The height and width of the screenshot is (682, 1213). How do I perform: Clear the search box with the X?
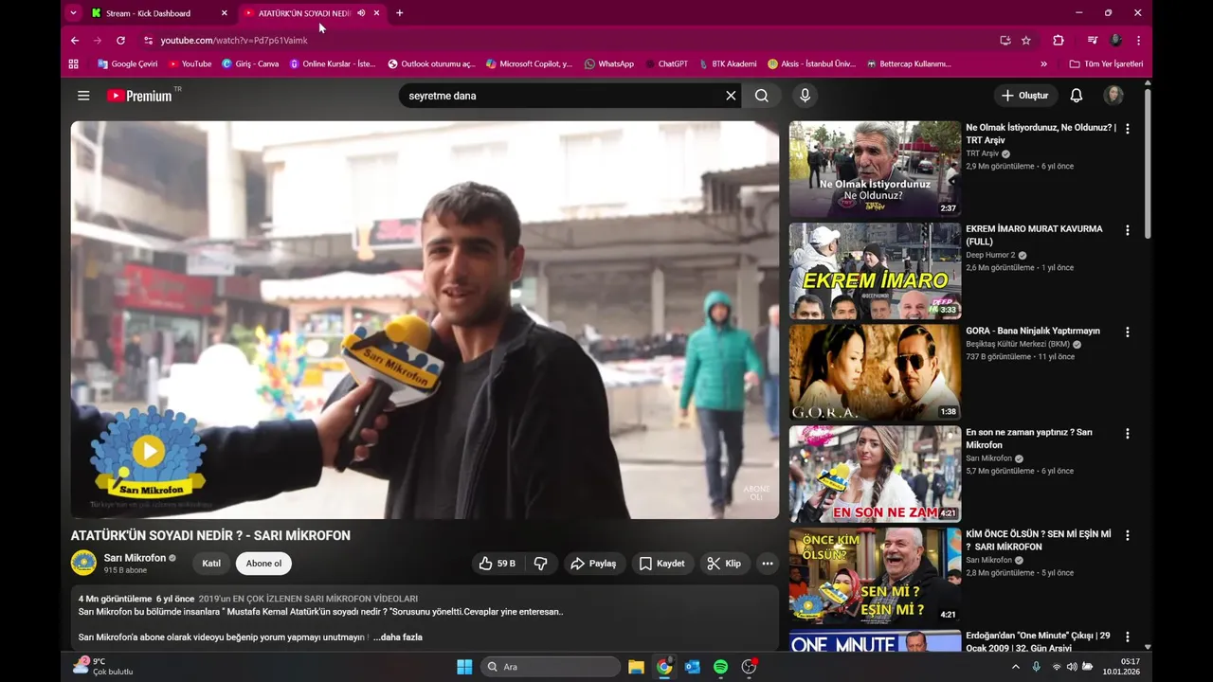click(731, 96)
